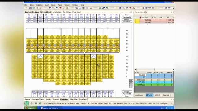Open the Help menu

(82, 5)
